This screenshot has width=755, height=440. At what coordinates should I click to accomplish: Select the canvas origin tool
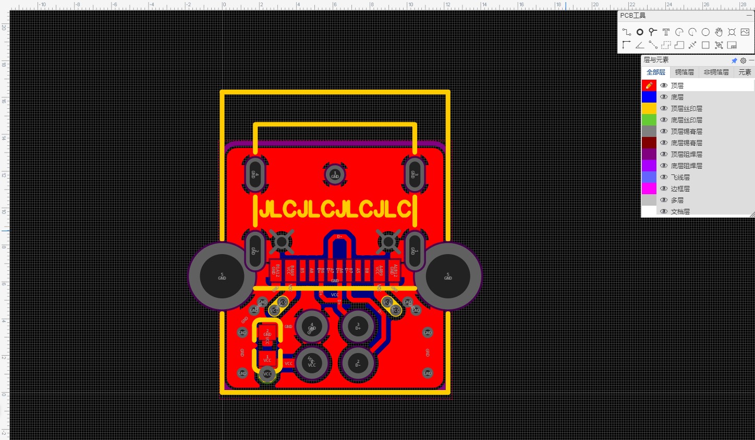(x=627, y=45)
